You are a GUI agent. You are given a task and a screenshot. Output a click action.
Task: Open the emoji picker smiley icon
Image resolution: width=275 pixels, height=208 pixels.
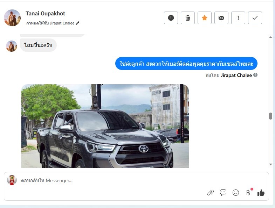[236, 193]
